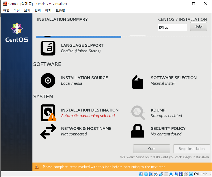Click the 'Local media' text

click(x=71, y=83)
